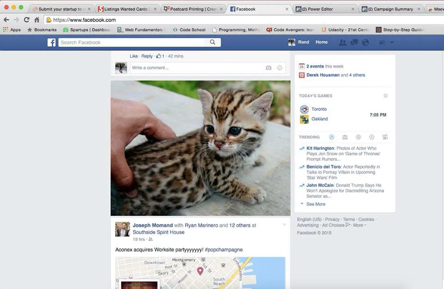Open friend requests icon
This screenshot has width=444, height=289.
click(343, 43)
